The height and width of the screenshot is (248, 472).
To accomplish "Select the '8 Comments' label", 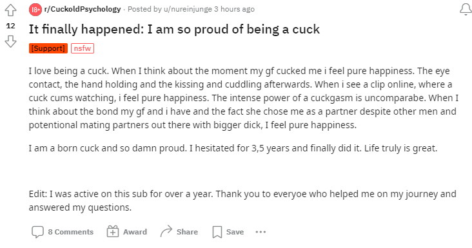I will (x=71, y=232).
